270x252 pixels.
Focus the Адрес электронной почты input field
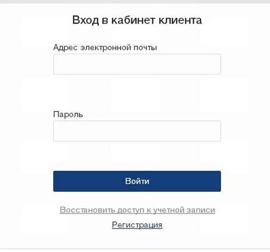coord(137,64)
